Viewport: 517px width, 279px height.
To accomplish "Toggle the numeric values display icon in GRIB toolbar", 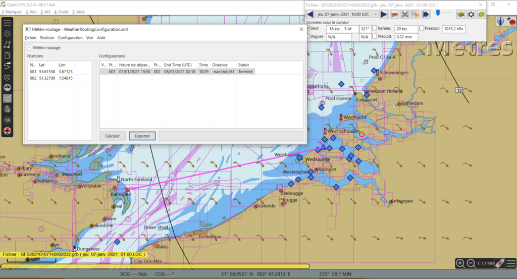I will [416, 14].
